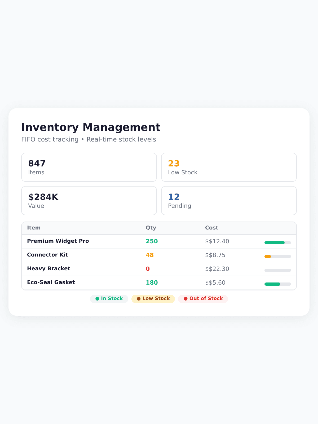Screen dimensions: 318x424
Task: Click Heavy Bracket empty stock bar
Action: (278, 270)
